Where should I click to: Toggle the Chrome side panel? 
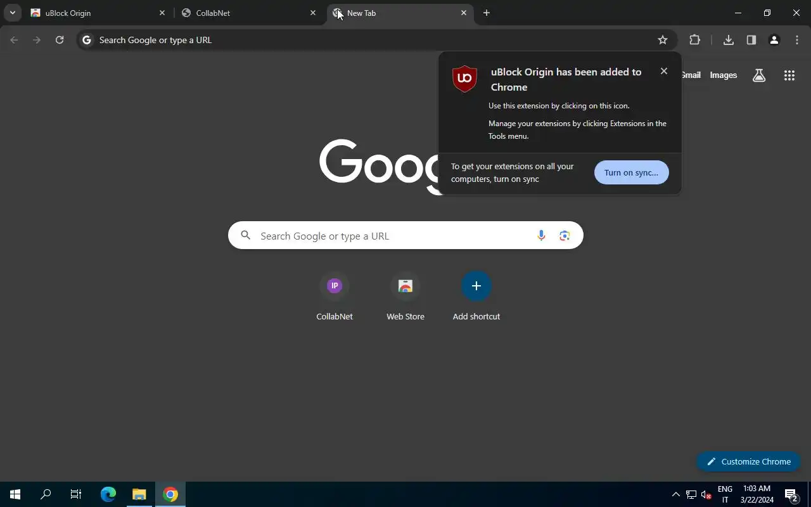coord(751,40)
